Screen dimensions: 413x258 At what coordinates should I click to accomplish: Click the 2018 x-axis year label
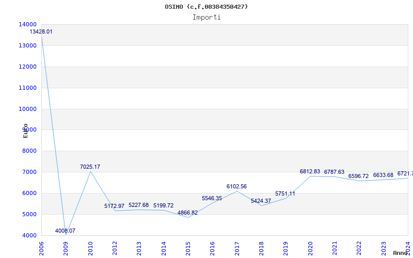point(261,248)
